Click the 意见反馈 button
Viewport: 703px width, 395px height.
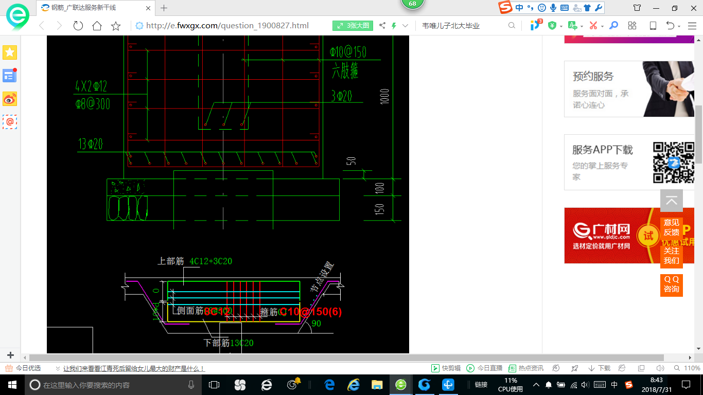672,229
